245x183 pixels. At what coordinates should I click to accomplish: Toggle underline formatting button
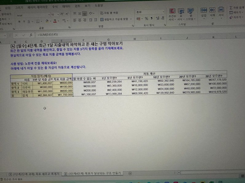click(29, 22)
